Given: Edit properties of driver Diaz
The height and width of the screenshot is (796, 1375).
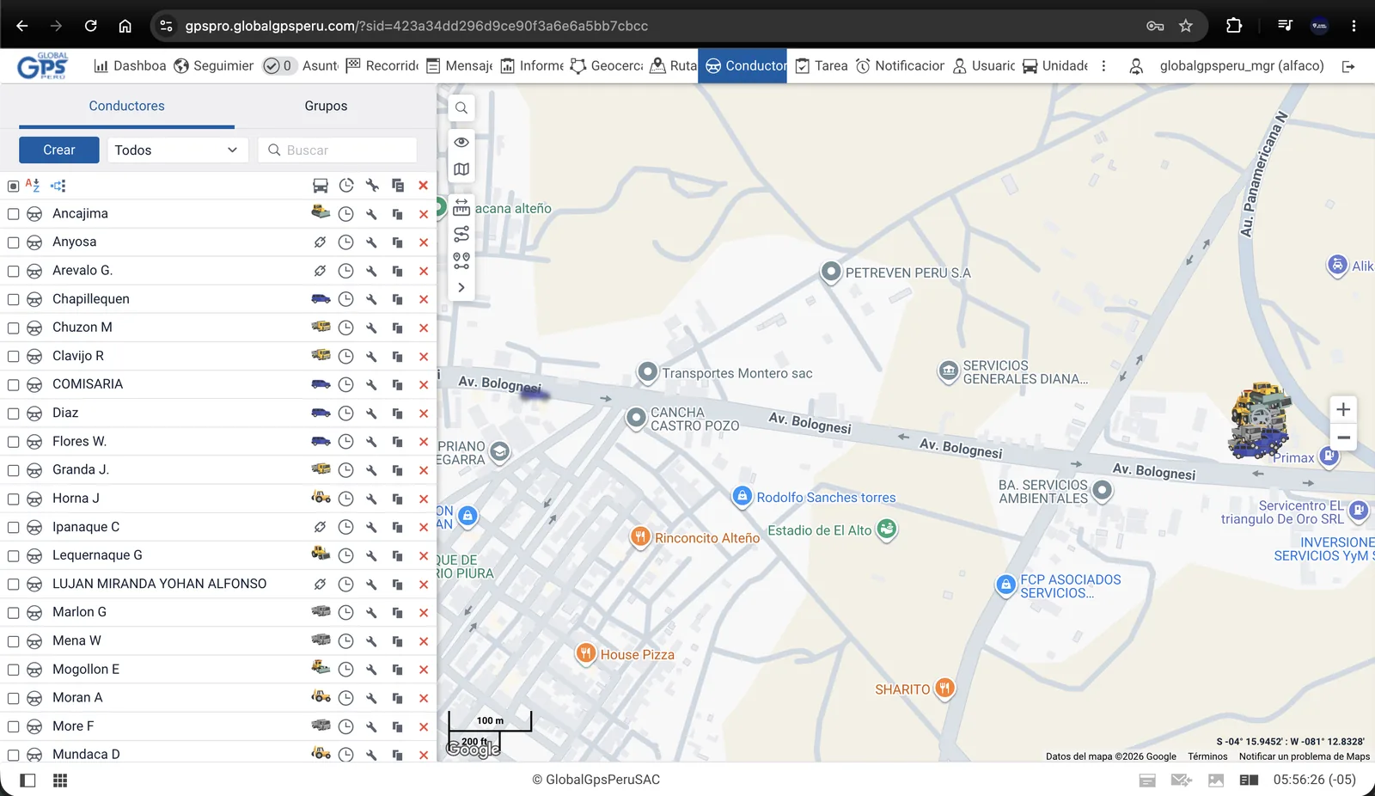Looking at the screenshot, I should pyautogui.click(x=372, y=413).
